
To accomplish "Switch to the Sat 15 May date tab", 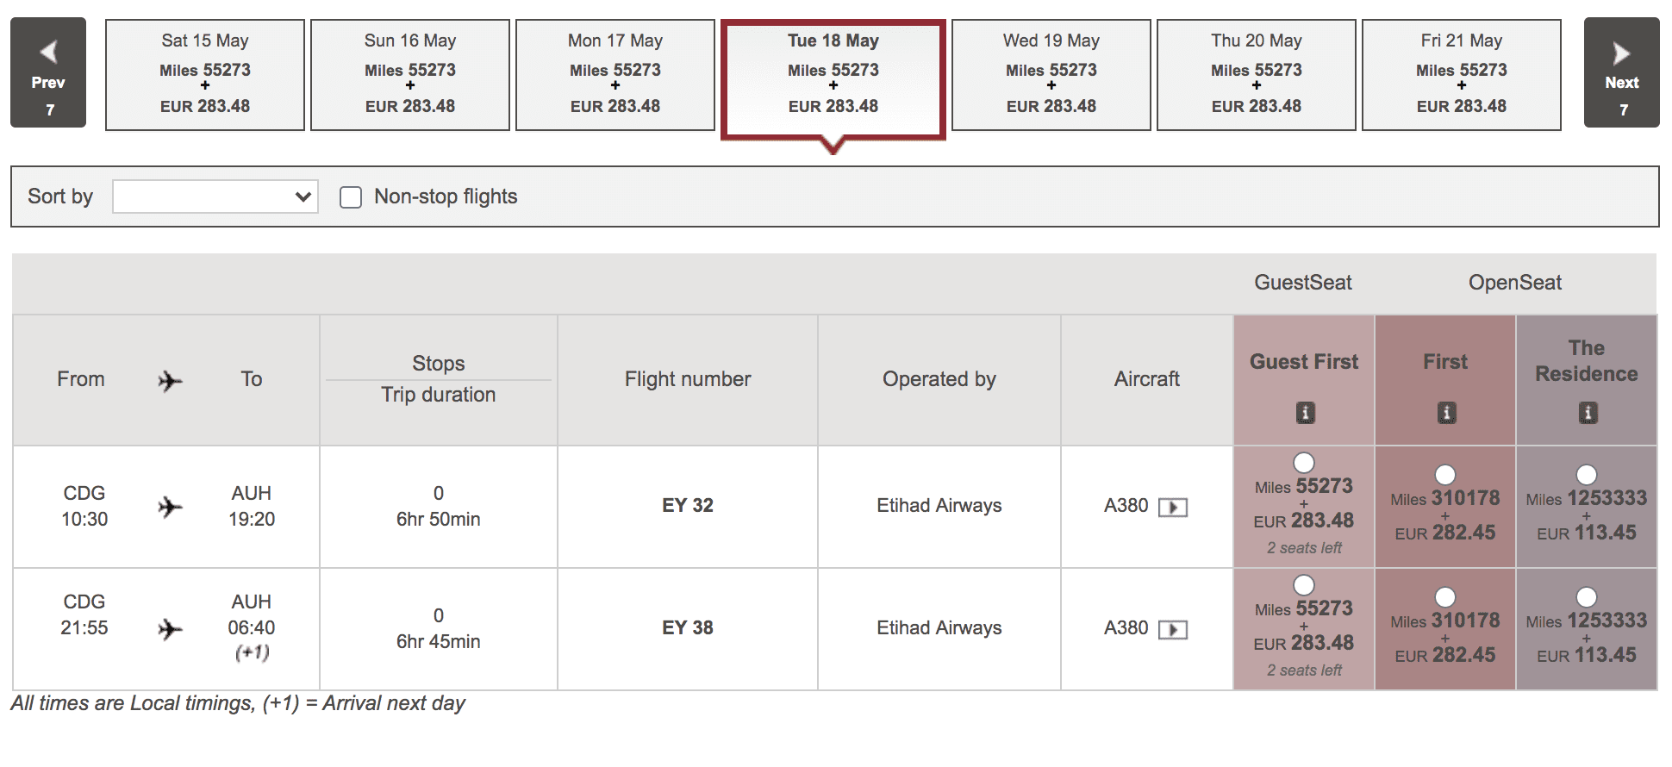I will tap(204, 74).
